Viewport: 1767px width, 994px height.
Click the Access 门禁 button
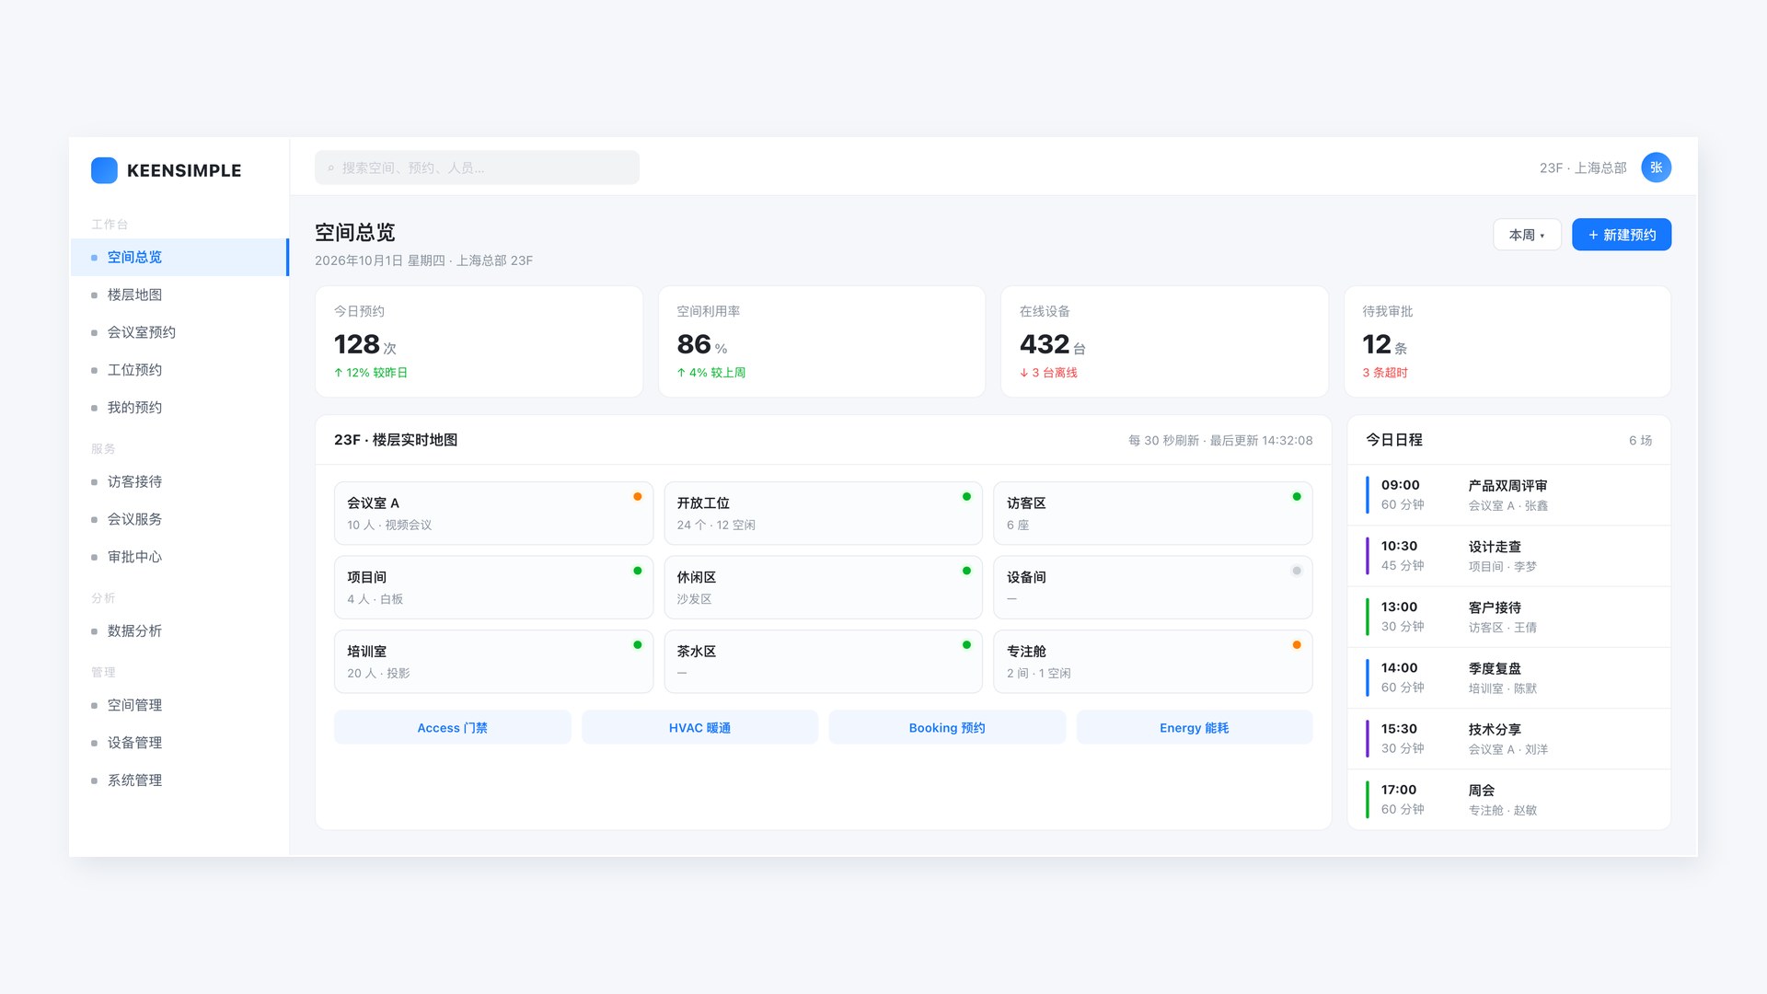tap(452, 727)
